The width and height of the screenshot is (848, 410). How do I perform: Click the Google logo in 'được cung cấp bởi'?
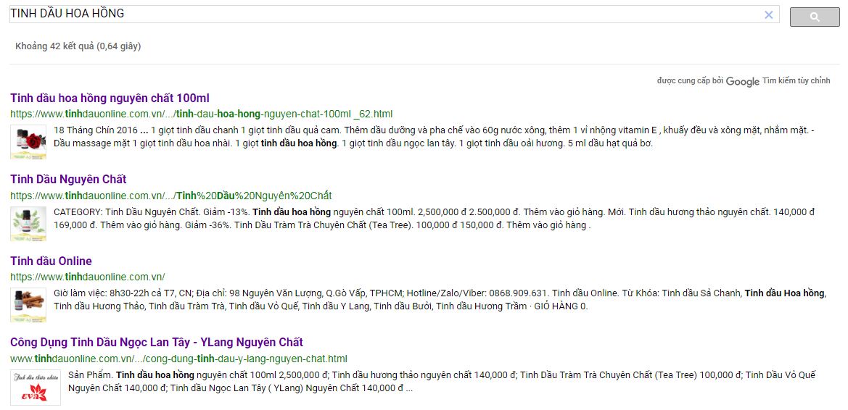(x=743, y=82)
